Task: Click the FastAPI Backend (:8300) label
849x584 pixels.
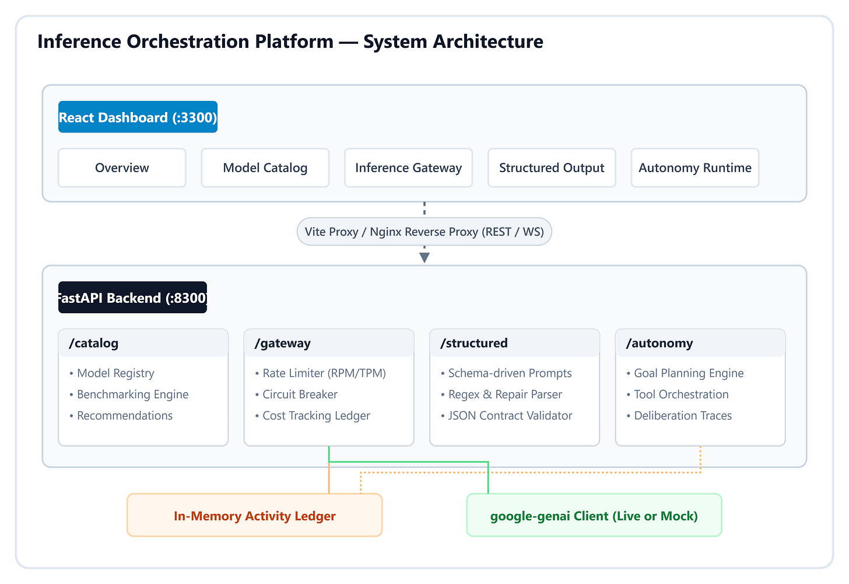Action: pyautogui.click(x=132, y=298)
